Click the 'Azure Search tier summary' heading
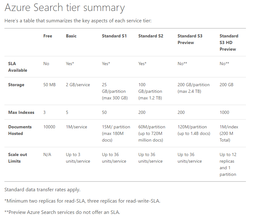The width and height of the screenshot is (256, 218). pos(65,8)
